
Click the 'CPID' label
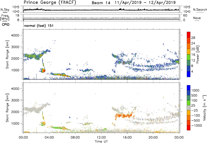[x=6, y=25]
